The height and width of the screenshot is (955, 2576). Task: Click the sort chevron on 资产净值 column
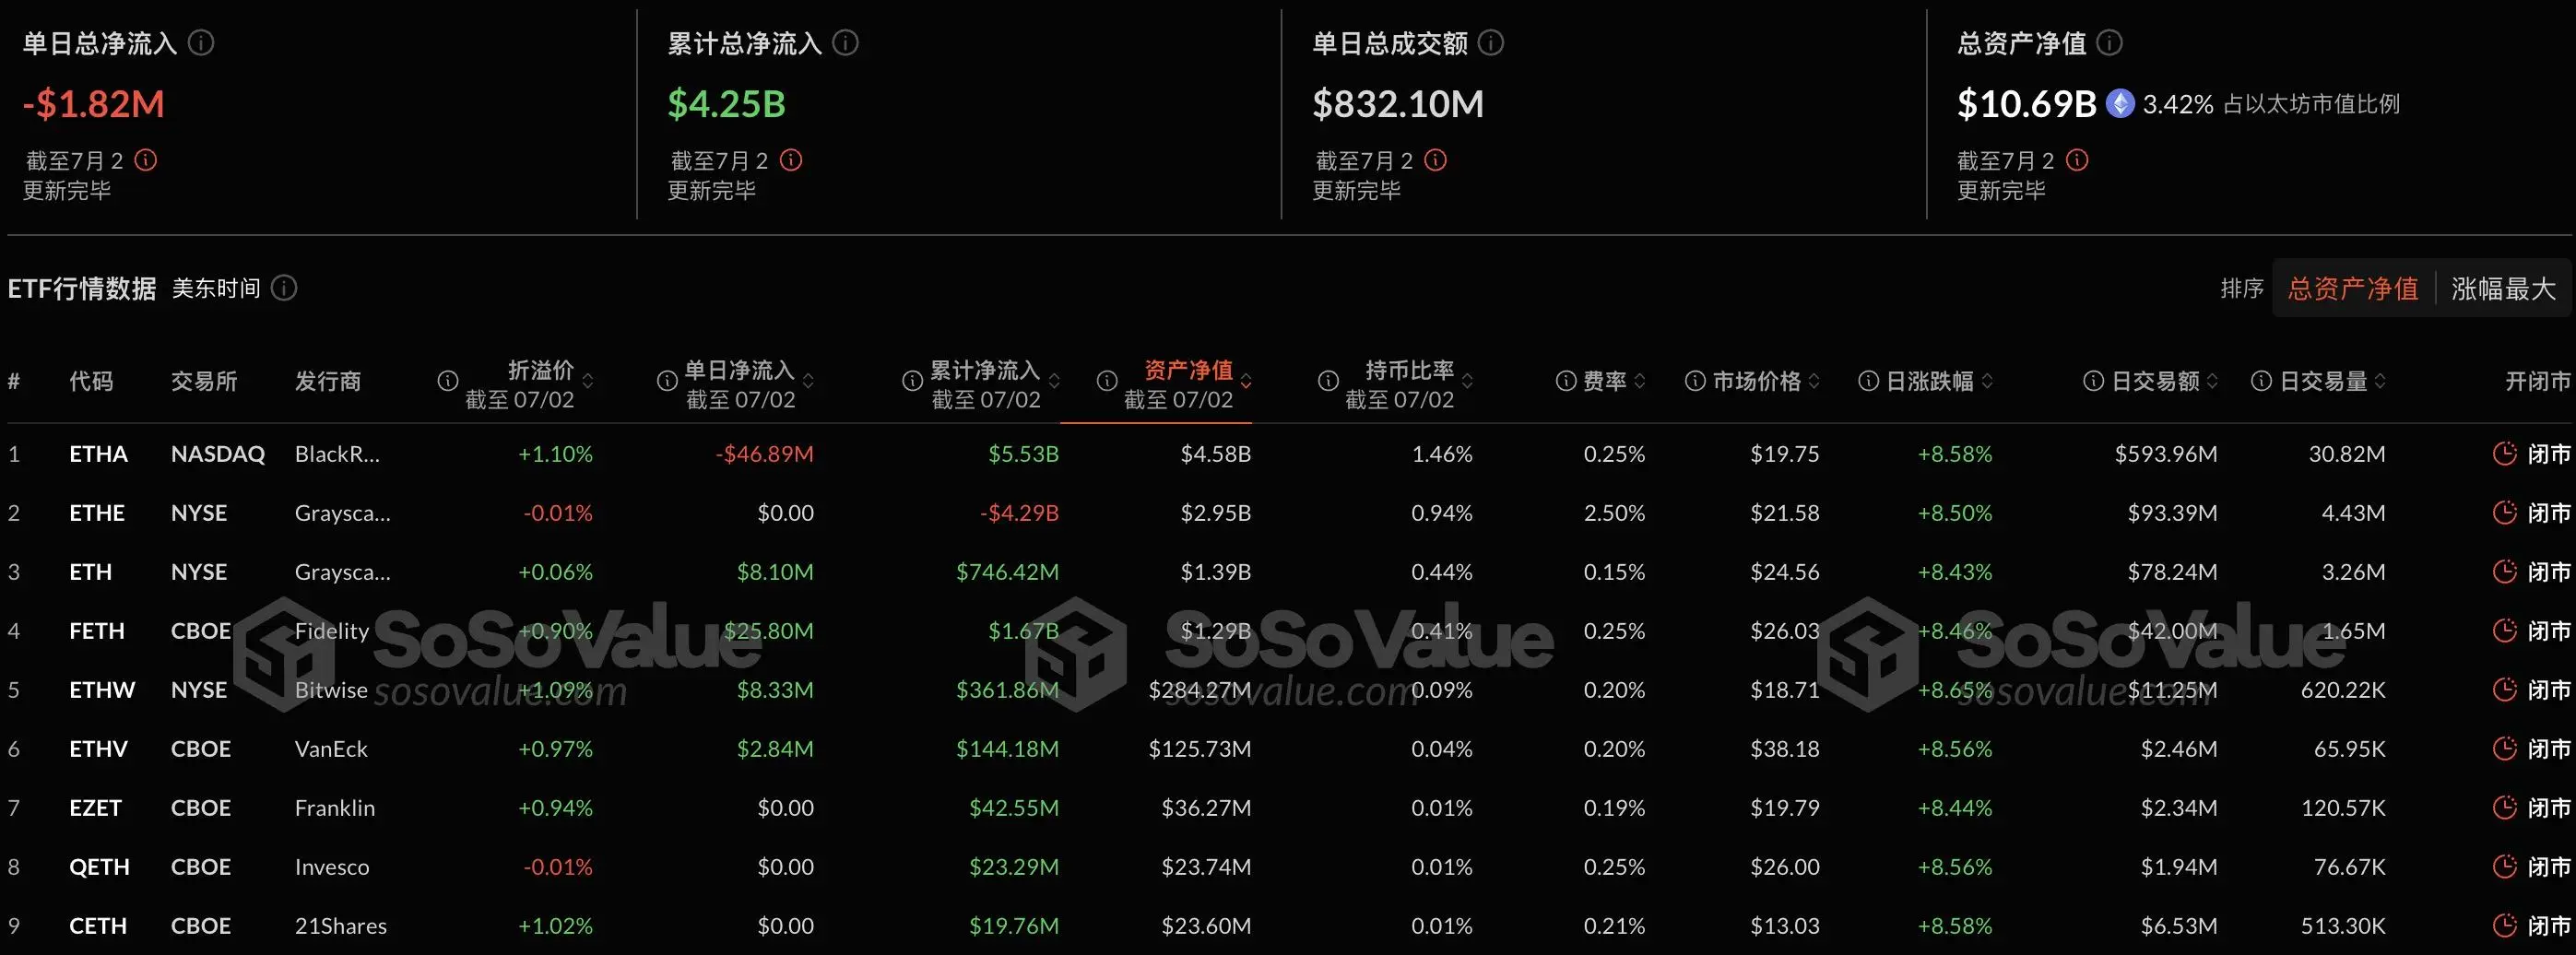[1246, 381]
